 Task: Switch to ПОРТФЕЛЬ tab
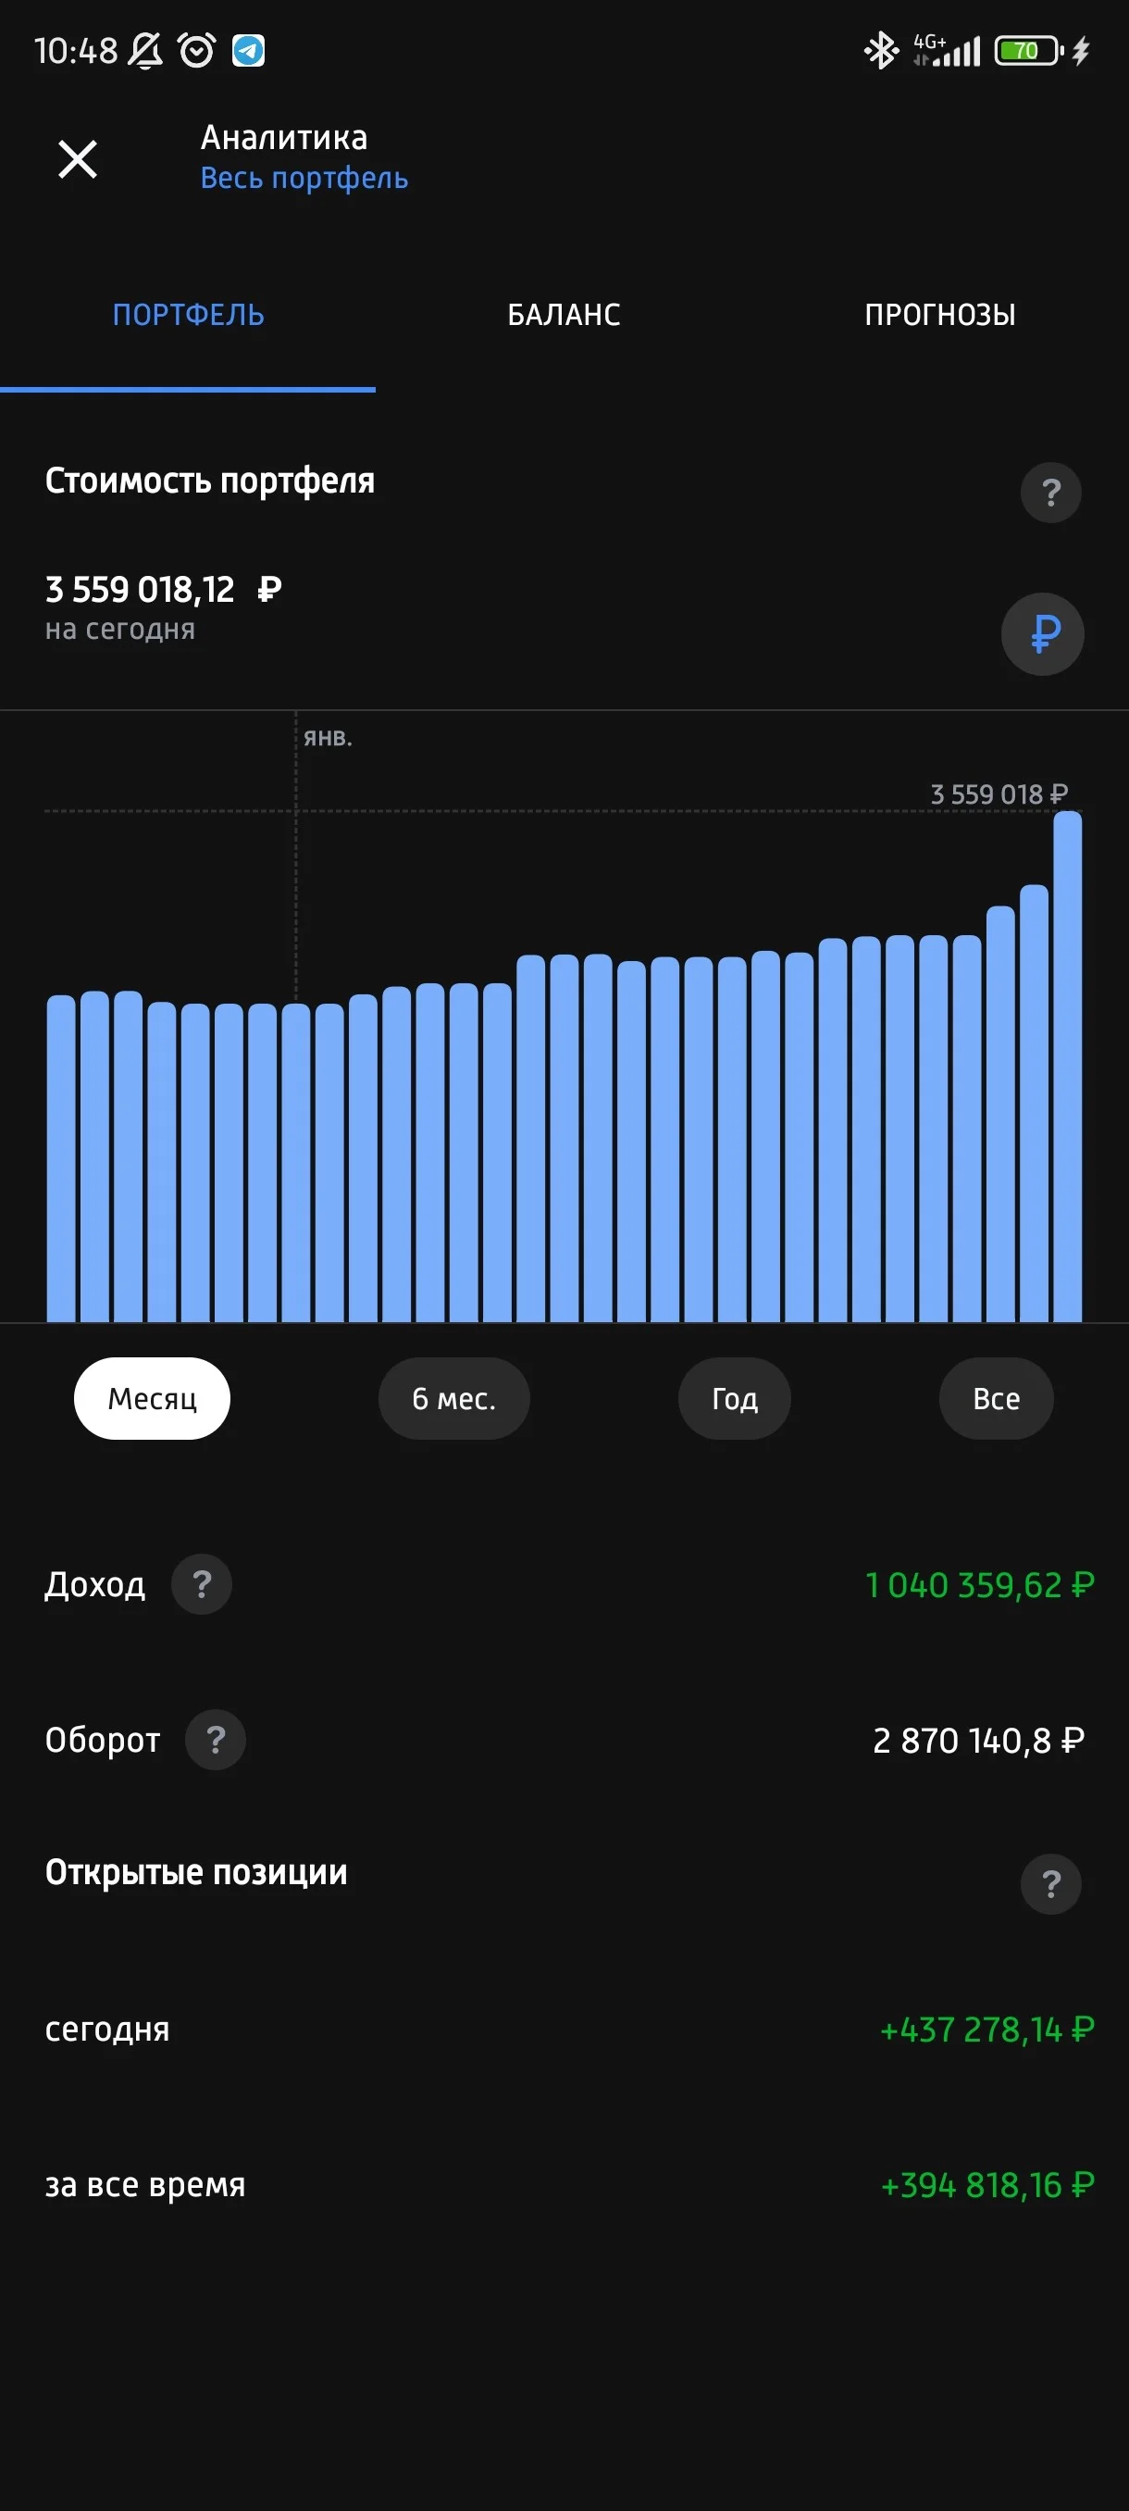click(x=188, y=315)
